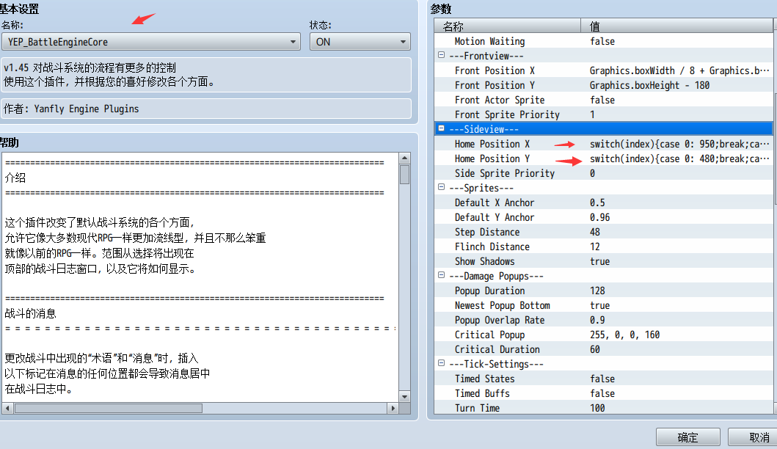777x449 pixels.
Task: Click the v1.45 plugin description text
Action: pos(206,75)
